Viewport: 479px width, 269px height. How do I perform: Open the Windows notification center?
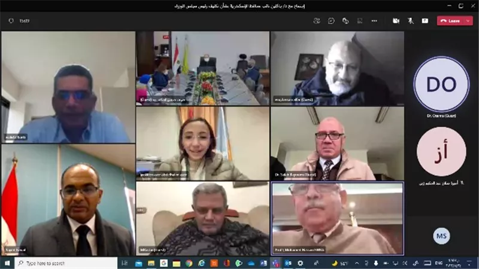[469, 263]
